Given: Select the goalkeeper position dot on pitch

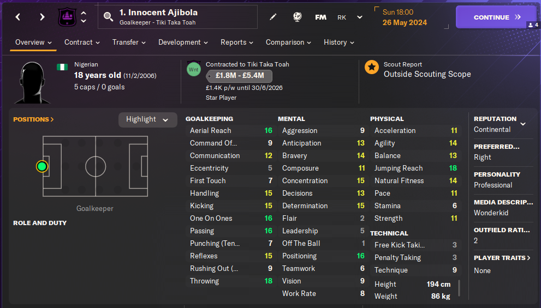Looking at the screenshot, I should (41, 166).
